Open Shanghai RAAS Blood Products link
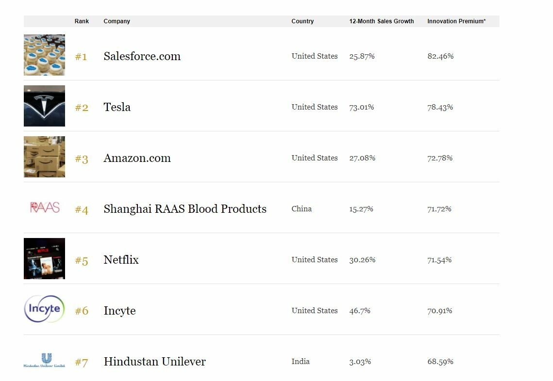The height and width of the screenshot is (381, 553). tap(185, 209)
